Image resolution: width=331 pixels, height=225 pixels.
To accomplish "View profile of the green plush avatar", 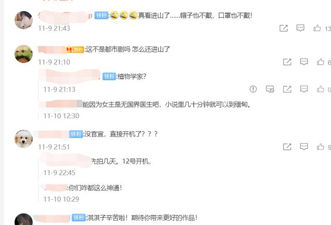I will (24, 54).
